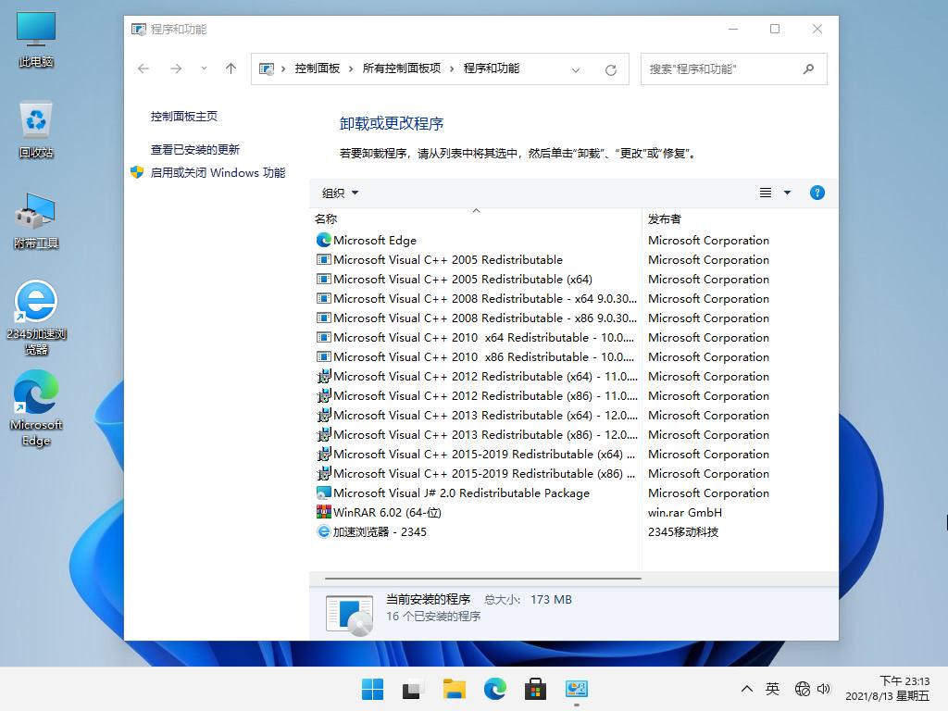
Task: Select the 加速浏览器 - 2345 icon
Action: pyautogui.click(x=323, y=532)
